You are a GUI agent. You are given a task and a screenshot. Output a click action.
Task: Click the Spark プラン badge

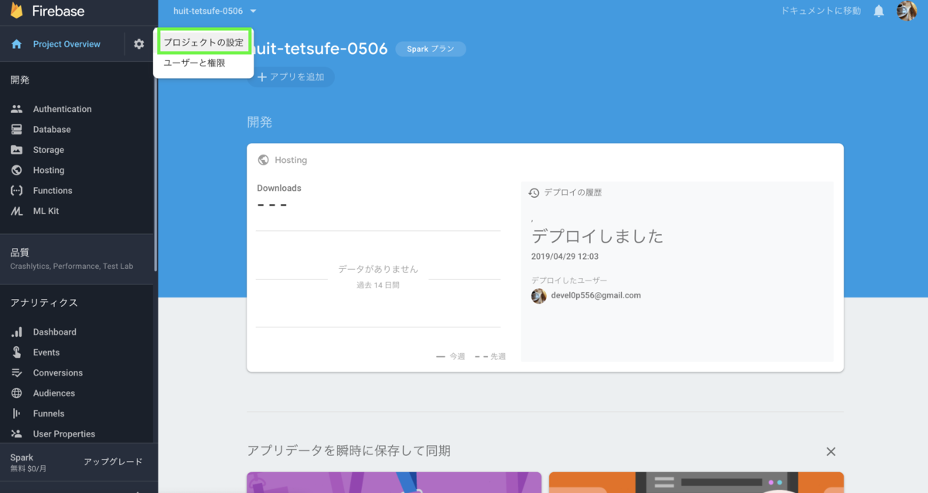pyautogui.click(x=431, y=49)
